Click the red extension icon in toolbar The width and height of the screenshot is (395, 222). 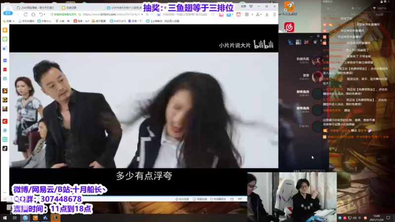(238, 15)
